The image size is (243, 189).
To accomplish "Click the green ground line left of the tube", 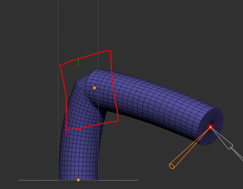I will tap(38, 180).
